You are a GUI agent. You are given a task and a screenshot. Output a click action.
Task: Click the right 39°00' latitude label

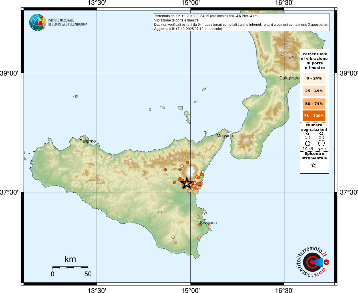pyautogui.click(x=349, y=73)
